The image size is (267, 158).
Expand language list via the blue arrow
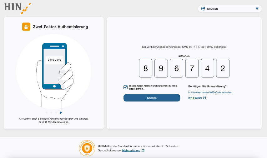click(257, 9)
